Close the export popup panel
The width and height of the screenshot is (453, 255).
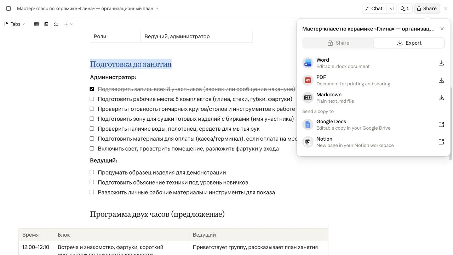click(442, 29)
